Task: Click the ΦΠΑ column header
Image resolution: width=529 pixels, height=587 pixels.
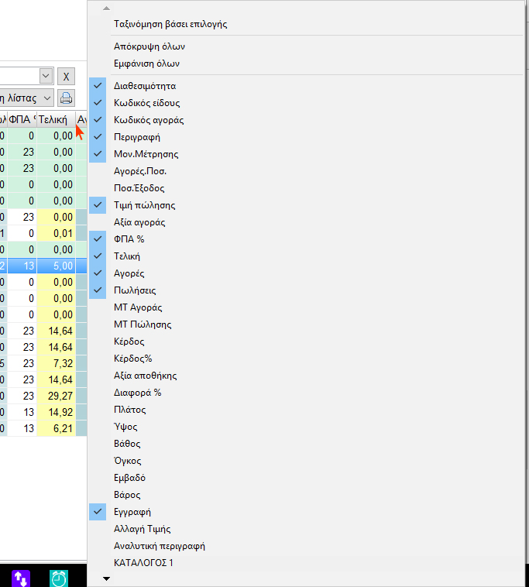Action: (22, 120)
